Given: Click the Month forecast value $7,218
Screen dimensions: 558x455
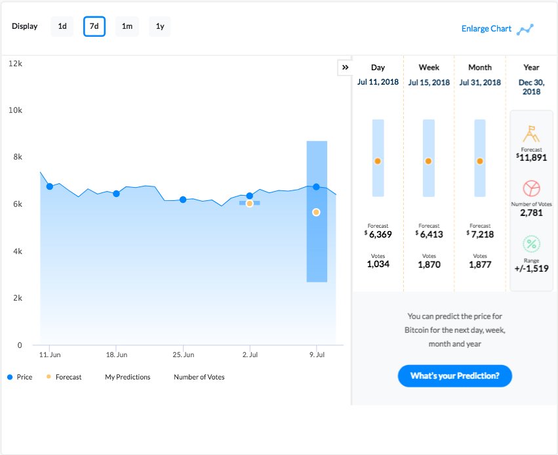Looking at the screenshot, I should pos(480,234).
